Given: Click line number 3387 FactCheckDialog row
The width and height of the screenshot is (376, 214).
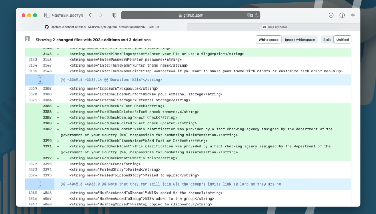Looking at the screenshot, I should point(47,117).
